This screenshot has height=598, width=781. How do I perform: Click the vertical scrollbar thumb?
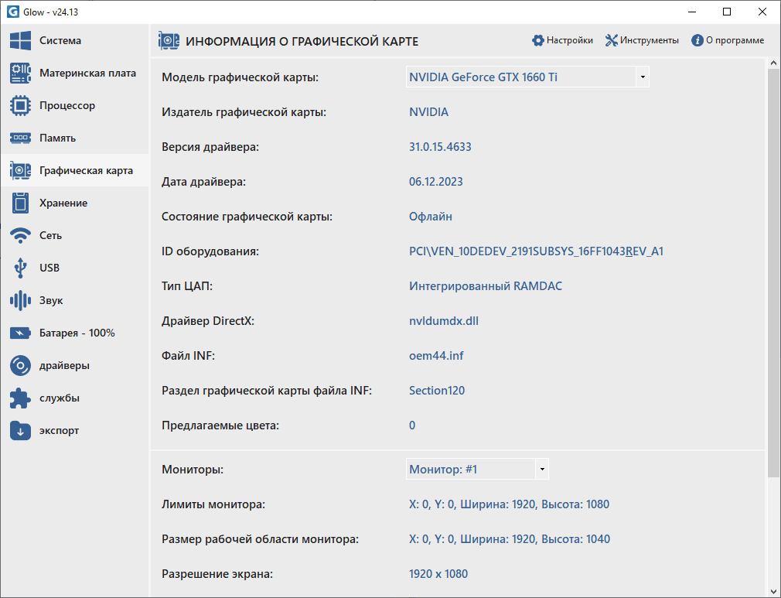[x=774, y=271]
